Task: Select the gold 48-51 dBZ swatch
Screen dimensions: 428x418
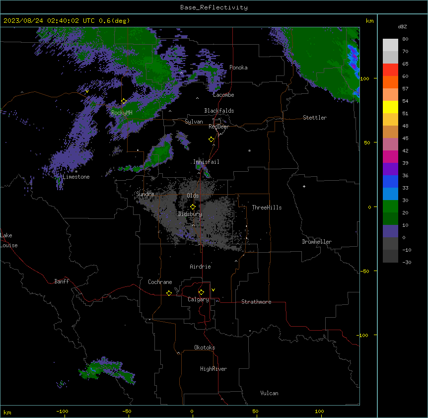Action: pos(390,119)
